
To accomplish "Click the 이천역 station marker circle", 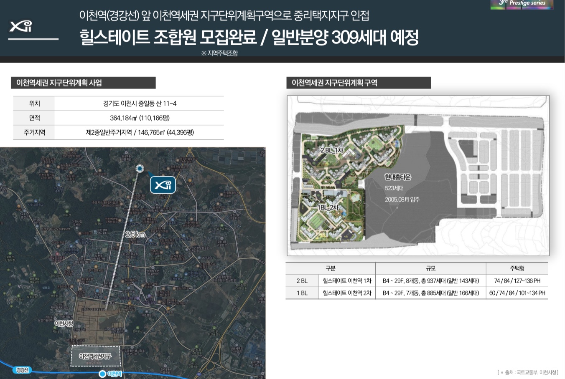I will pyautogui.click(x=102, y=374).
